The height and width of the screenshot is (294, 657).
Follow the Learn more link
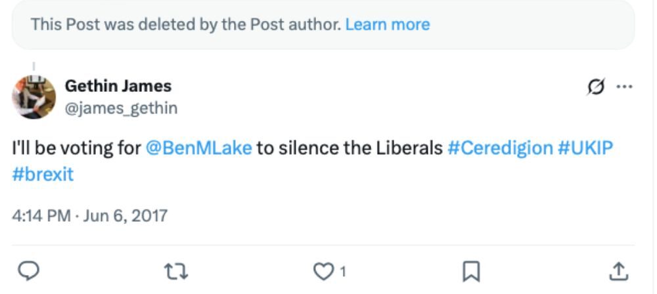pos(387,25)
